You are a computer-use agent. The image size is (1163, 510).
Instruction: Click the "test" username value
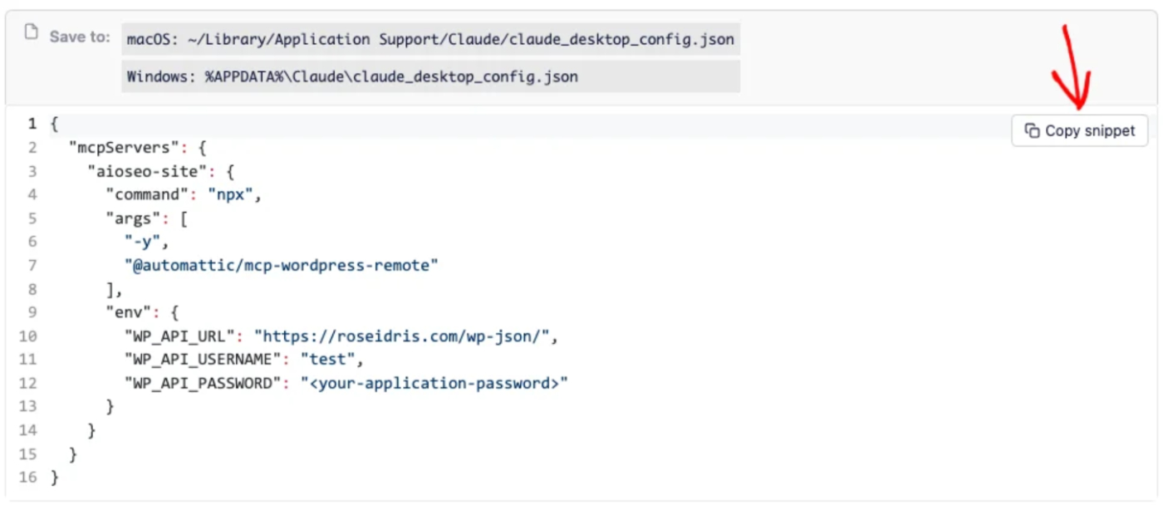(329, 360)
